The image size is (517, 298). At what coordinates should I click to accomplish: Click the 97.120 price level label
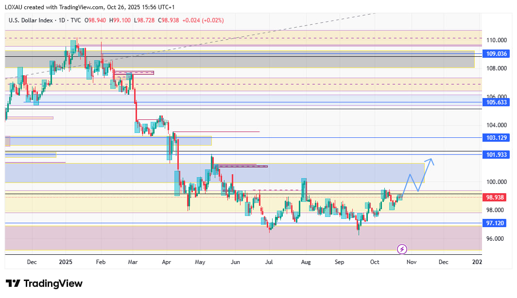coord(496,223)
